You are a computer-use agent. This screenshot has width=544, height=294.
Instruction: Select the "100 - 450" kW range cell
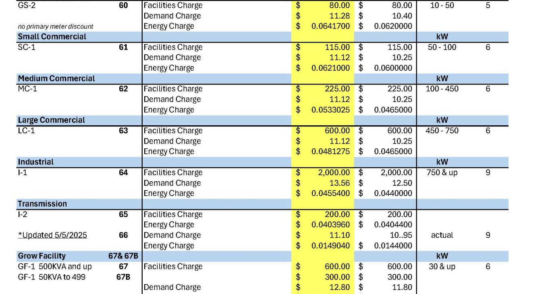point(442,89)
